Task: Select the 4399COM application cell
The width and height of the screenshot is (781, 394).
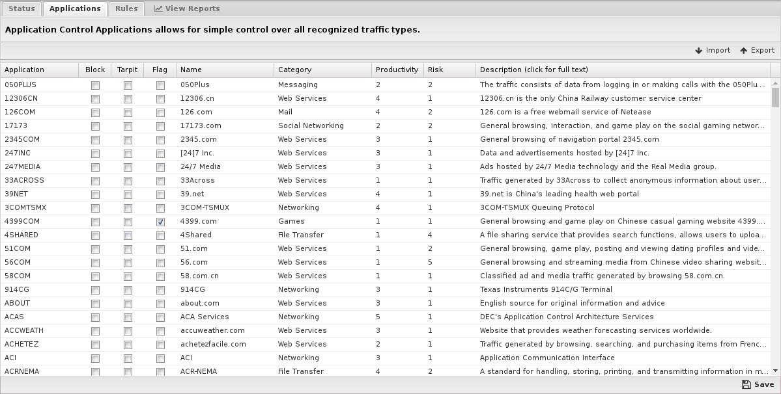Action: [x=39, y=221]
